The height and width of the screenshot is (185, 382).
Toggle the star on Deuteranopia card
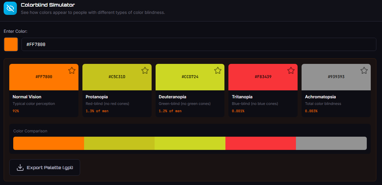pos(217,70)
